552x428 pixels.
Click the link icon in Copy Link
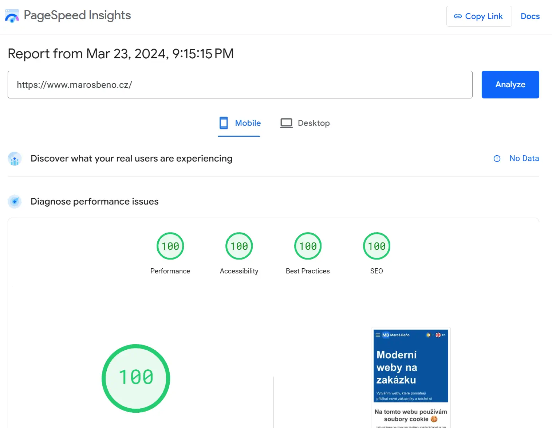pos(458,16)
